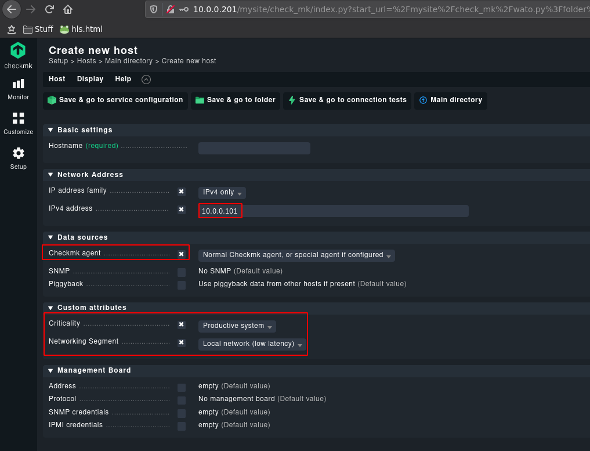Image resolution: width=590 pixels, height=451 pixels.
Task: Follow the Hosts breadcrumb link
Action: coord(86,61)
